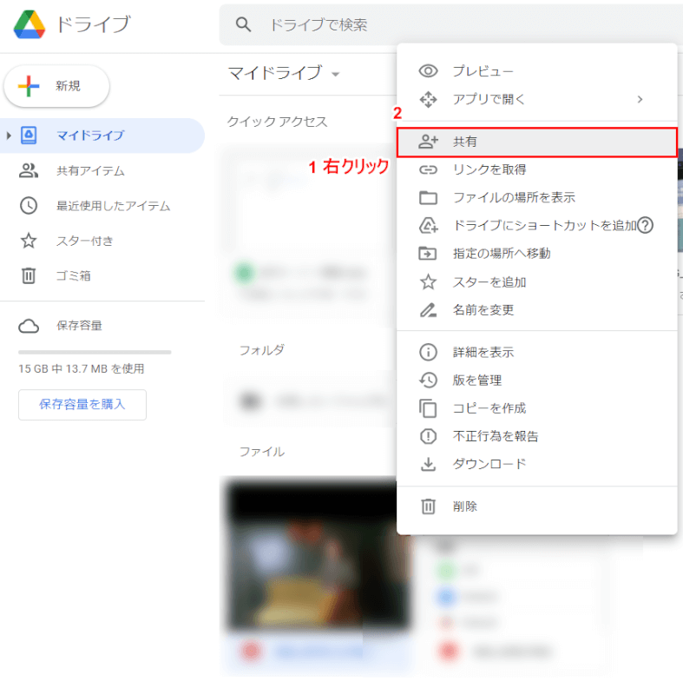Screen dimensions: 683x695
Task: Click the recent clock sidebar icon
Action: point(29,206)
